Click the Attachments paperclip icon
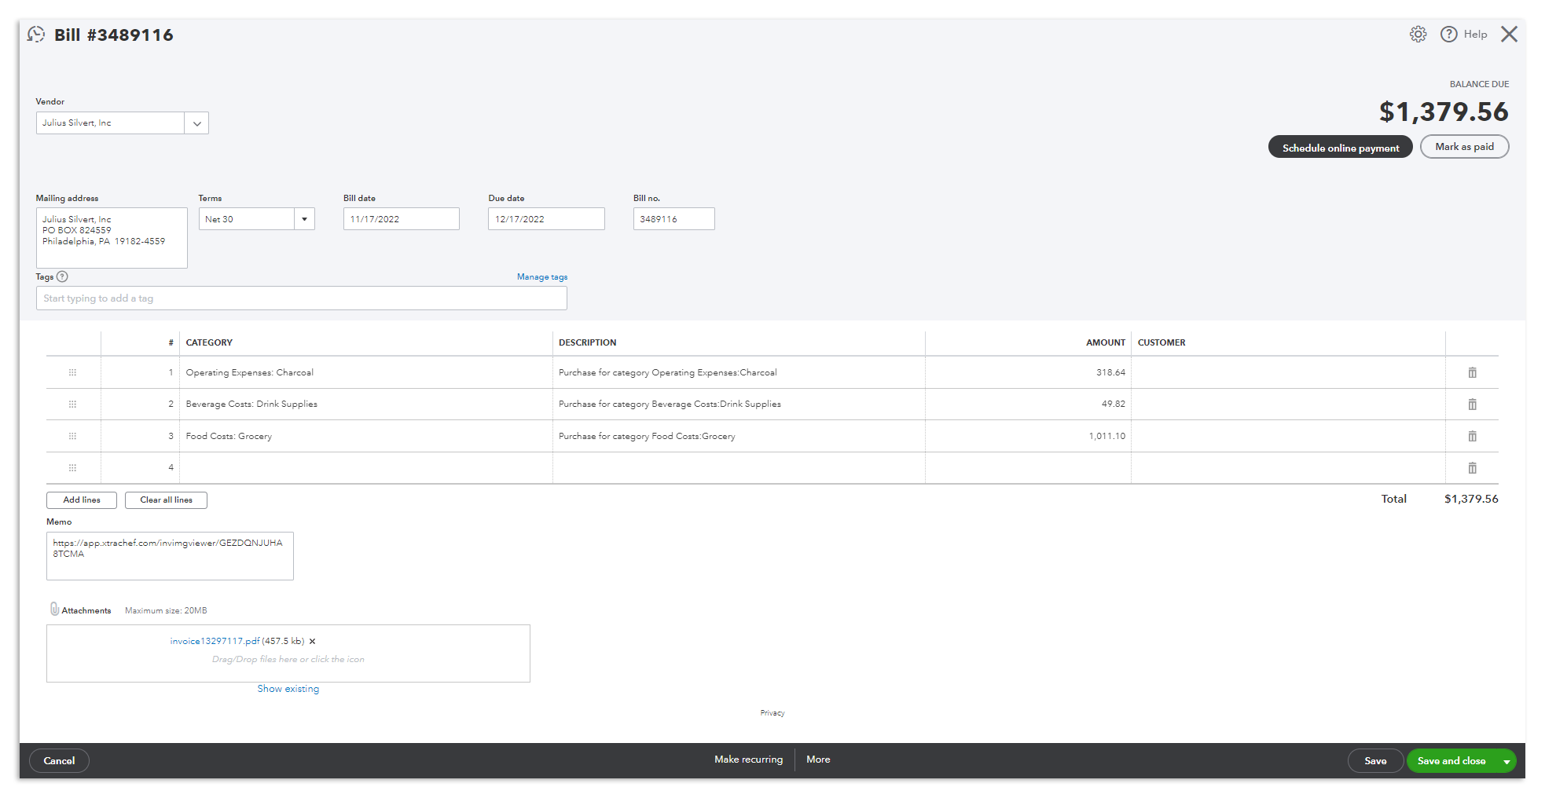The image size is (1545, 798). click(54, 609)
